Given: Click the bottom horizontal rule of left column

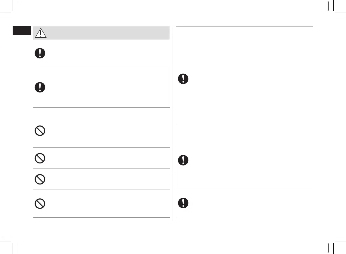Looking at the screenshot, I should point(101,217).
